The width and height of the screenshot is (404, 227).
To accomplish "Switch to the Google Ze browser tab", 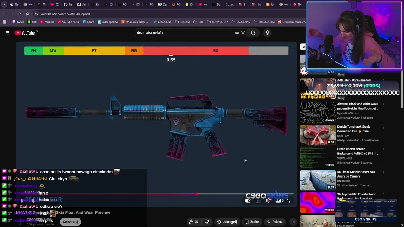I will pos(162,4).
